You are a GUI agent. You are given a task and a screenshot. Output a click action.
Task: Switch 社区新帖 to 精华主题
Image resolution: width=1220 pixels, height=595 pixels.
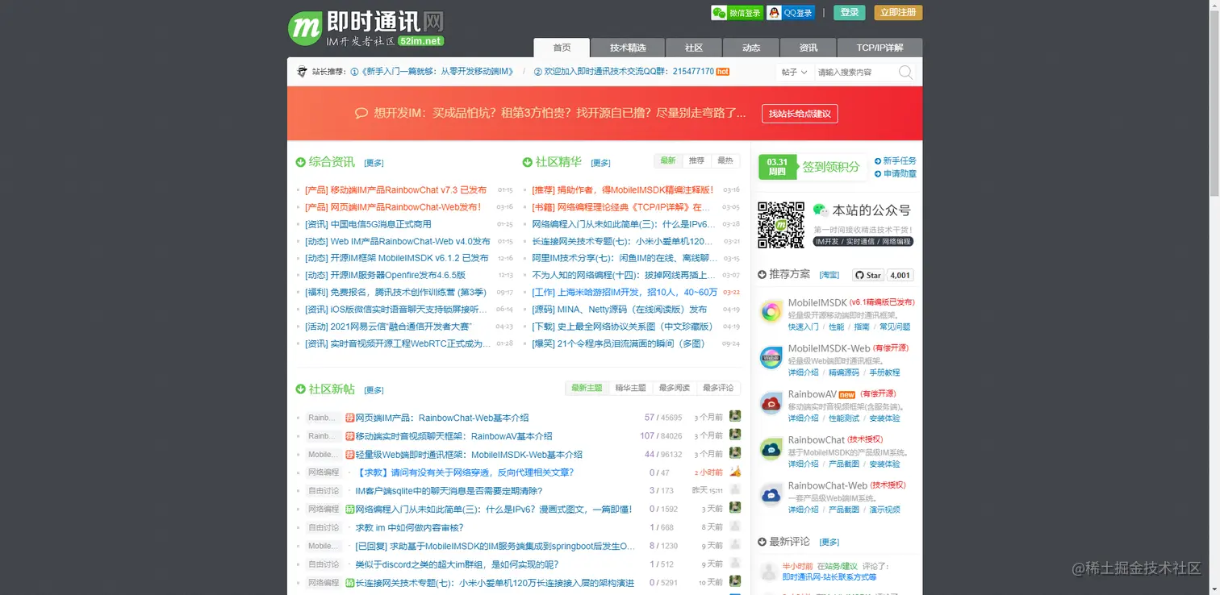point(630,388)
